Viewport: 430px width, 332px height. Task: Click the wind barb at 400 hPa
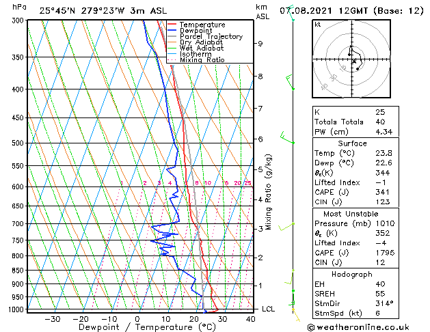[290, 82]
